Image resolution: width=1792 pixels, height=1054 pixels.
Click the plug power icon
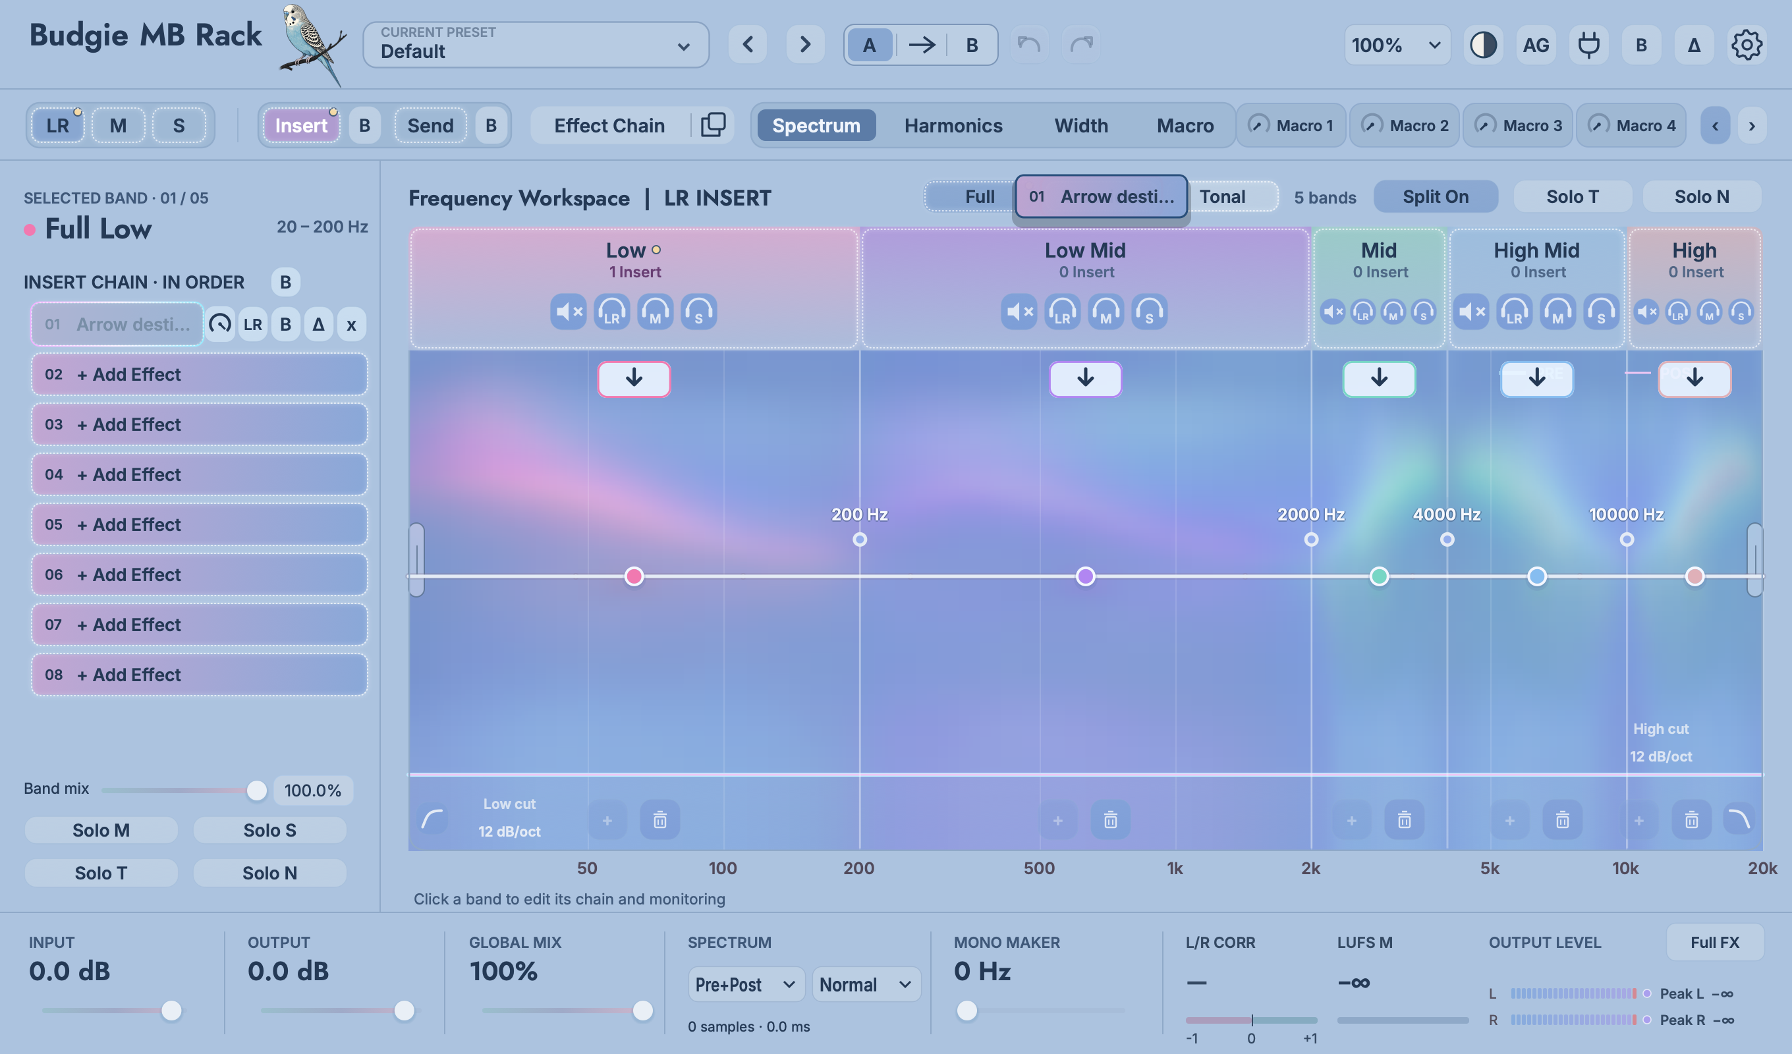(1588, 45)
